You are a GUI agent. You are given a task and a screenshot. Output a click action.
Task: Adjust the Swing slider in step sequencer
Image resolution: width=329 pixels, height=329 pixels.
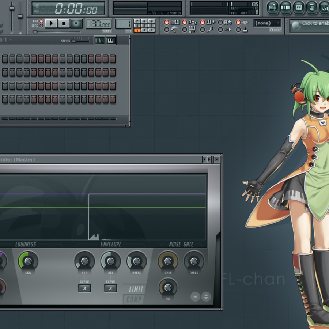[x=81, y=41]
